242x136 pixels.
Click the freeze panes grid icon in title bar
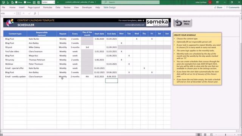click(x=34, y=2)
